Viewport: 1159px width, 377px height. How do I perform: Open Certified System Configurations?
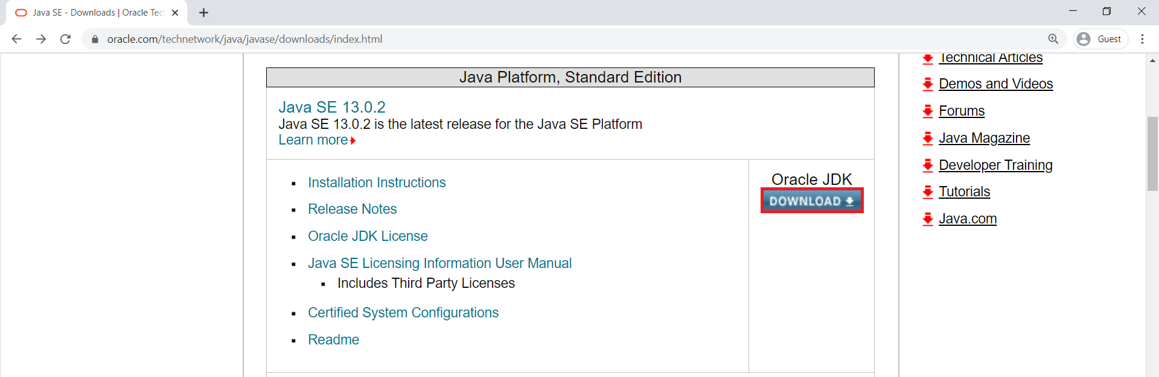click(403, 313)
